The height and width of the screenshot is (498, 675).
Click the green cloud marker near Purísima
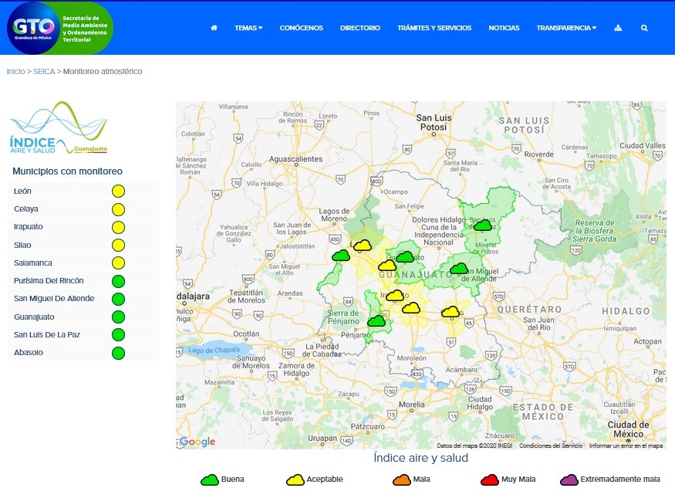pos(341,256)
